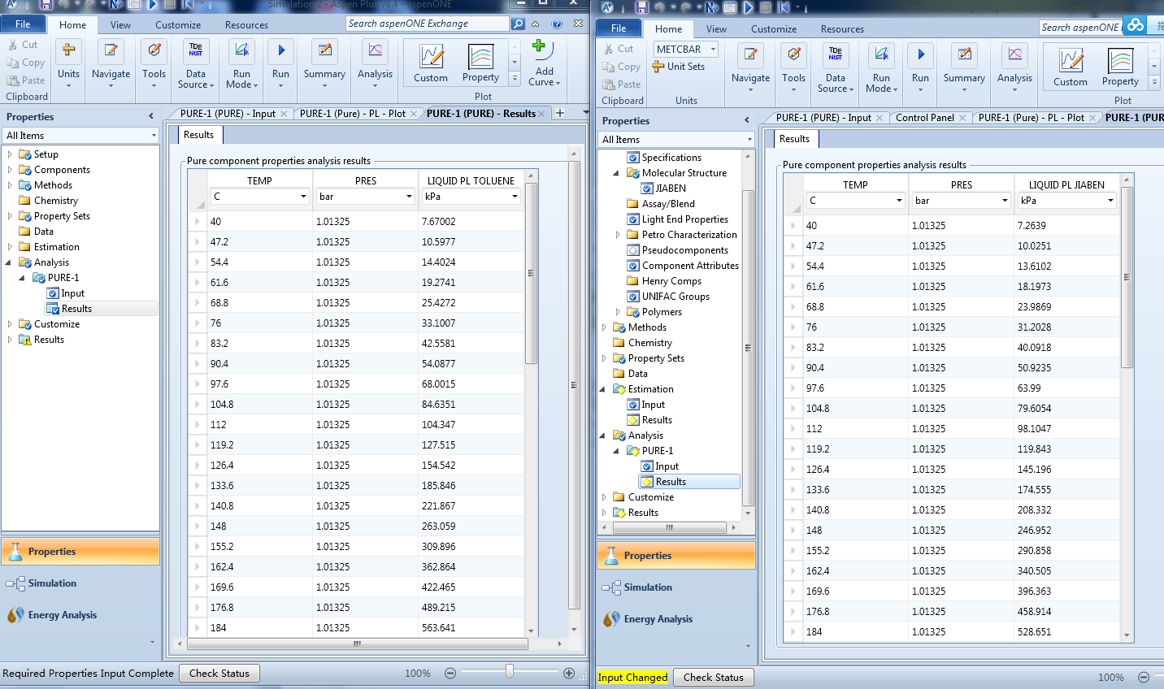This screenshot has height=689, width=1164.
Task: Zoom in with plus button left window
Action: [569, 673]
